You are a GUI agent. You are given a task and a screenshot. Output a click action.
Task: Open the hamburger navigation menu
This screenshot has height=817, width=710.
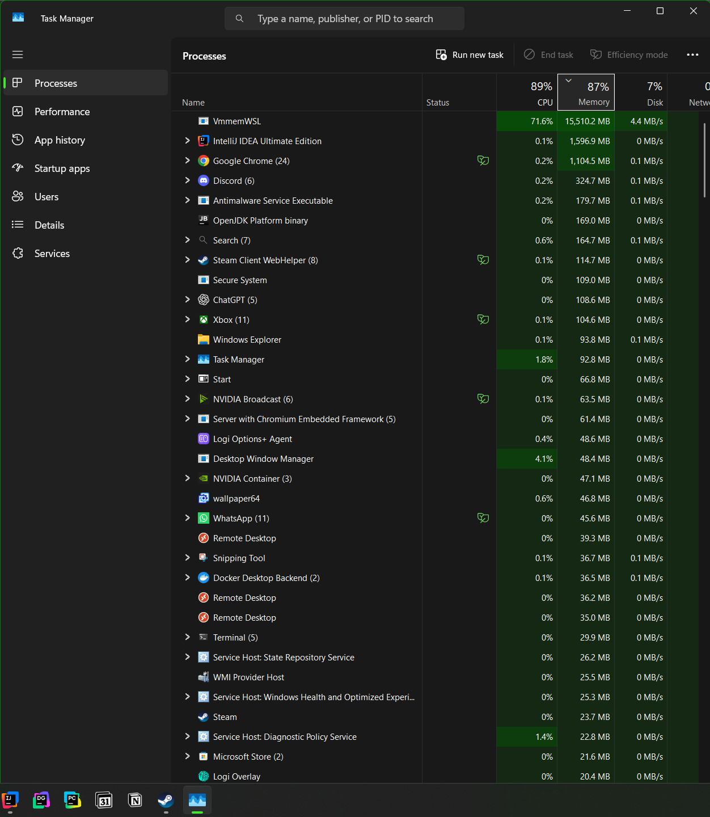point(18,54)
